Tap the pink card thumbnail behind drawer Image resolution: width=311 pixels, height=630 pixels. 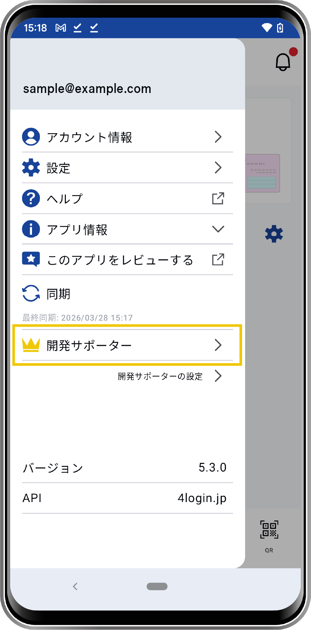[x=263, y=173]
